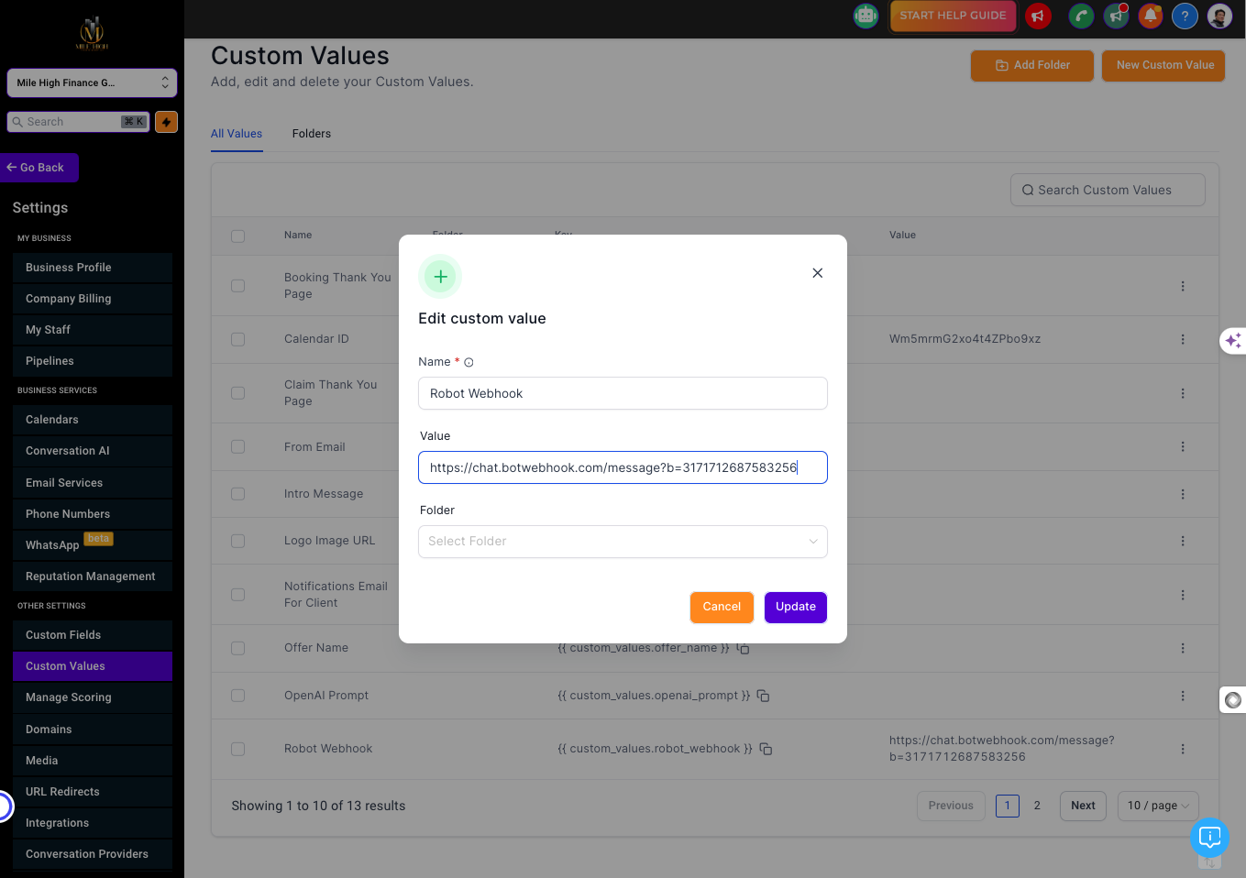The width and height of the screenshot is (1246, 878).
Task: Open the three-dot menu for Calendar ID row
Action: (1183, 339)
